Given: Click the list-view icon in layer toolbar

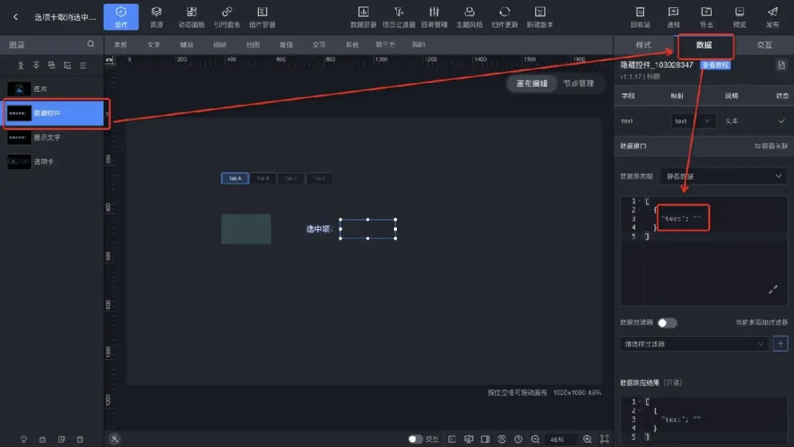Looking at the screenshot, I should point(83,65).
